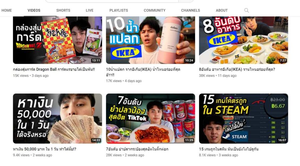The image size is (300, 166).
Task: Open the 10 IKEA drinks video thumbnail
Action: [x=150, y=40]
